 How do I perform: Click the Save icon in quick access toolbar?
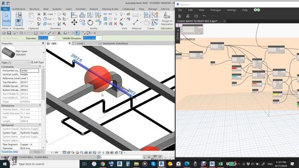pyautogui.click(x=9, y=33)
